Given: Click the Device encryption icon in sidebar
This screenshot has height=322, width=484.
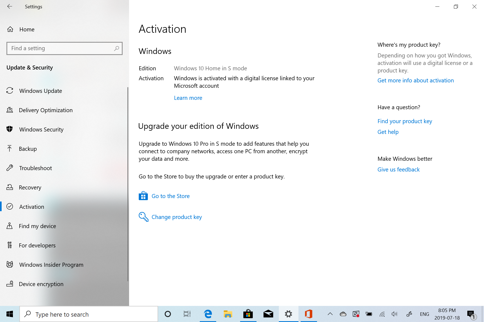Looking at the screenshot, I should (10, 284).
